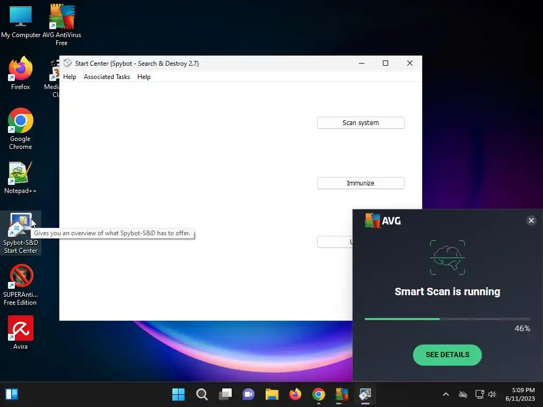Open SUPERAntiSpyware Free Edition desktop shortcut

coord(21,285)
